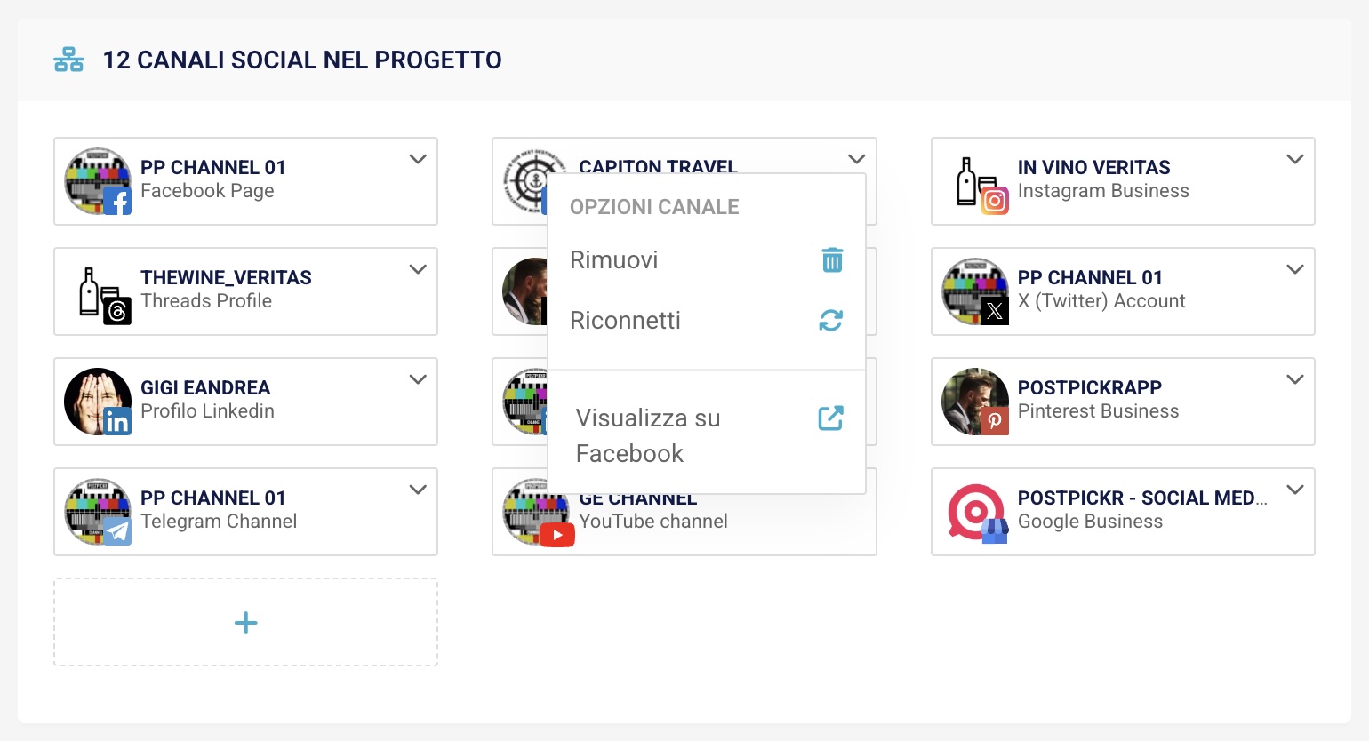Choose Riconnetti in the channel options

[x=625, y=321]
